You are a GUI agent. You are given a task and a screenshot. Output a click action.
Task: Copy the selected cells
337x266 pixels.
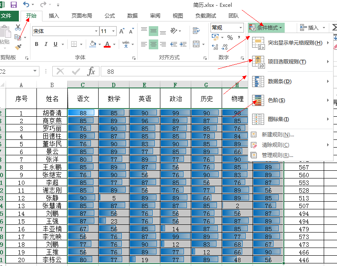[x=18, y=37]
